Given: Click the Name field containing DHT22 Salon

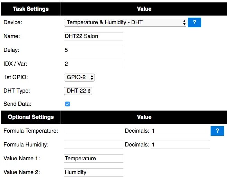Looking at the screenshot, I should click(94, 36).
